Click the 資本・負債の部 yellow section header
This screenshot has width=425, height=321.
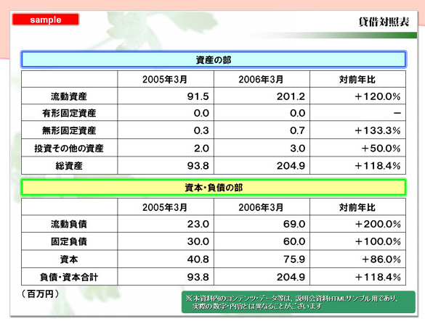click(x=214, y=188)
